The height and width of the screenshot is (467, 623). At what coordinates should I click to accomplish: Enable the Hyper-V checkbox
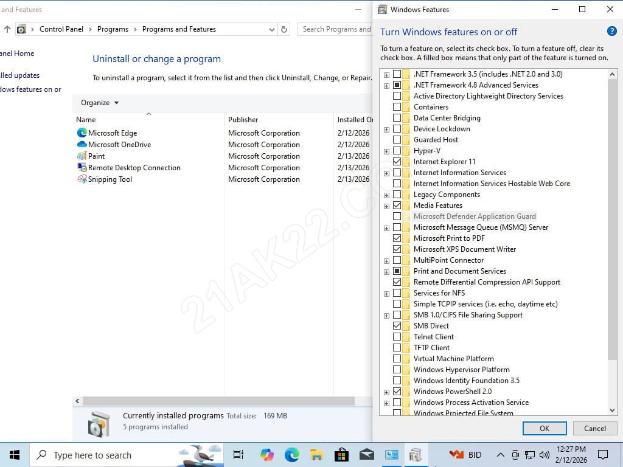[397, 151]
